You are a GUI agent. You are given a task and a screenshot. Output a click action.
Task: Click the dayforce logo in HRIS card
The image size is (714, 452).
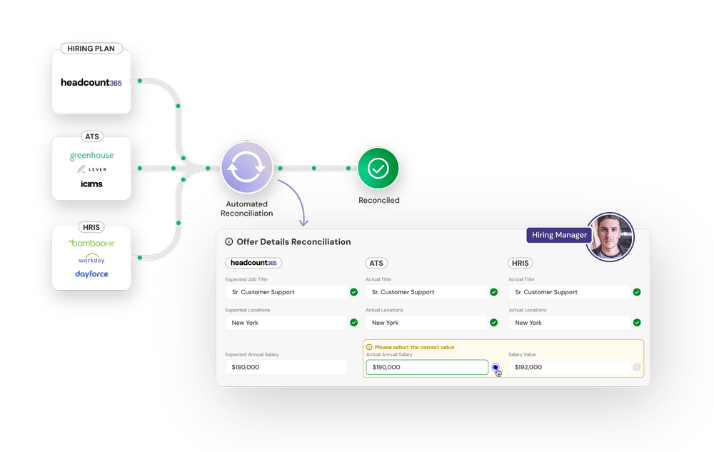pyautogui.click(x=91, y=274)
